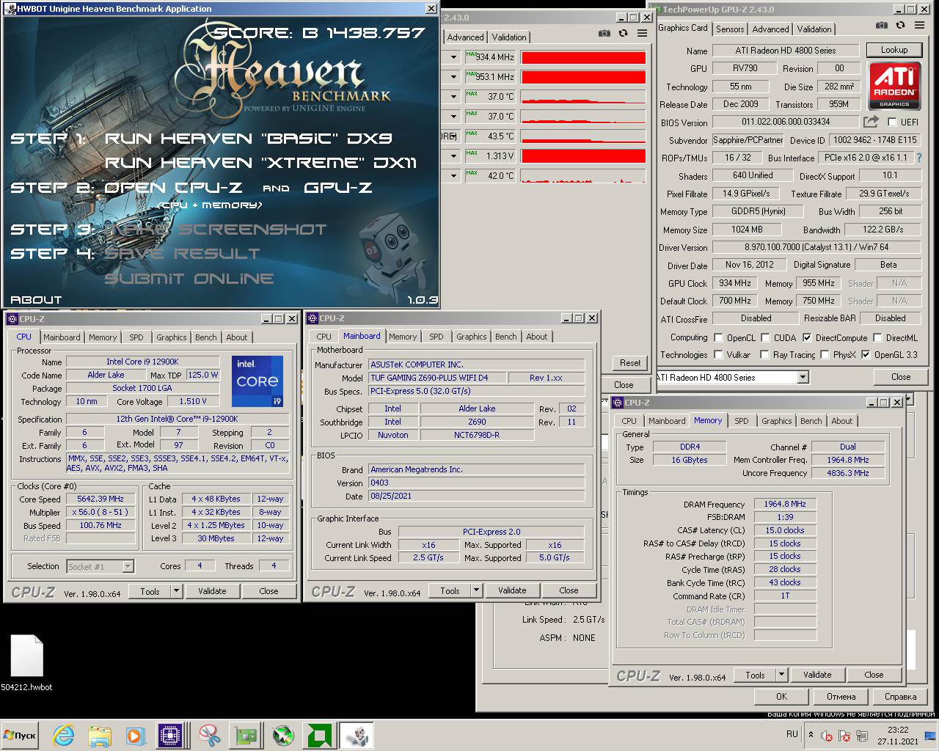Open Snipping Tool scissors icon on taskbar
This screenshot has width=939, height=751.
point(209,736)
